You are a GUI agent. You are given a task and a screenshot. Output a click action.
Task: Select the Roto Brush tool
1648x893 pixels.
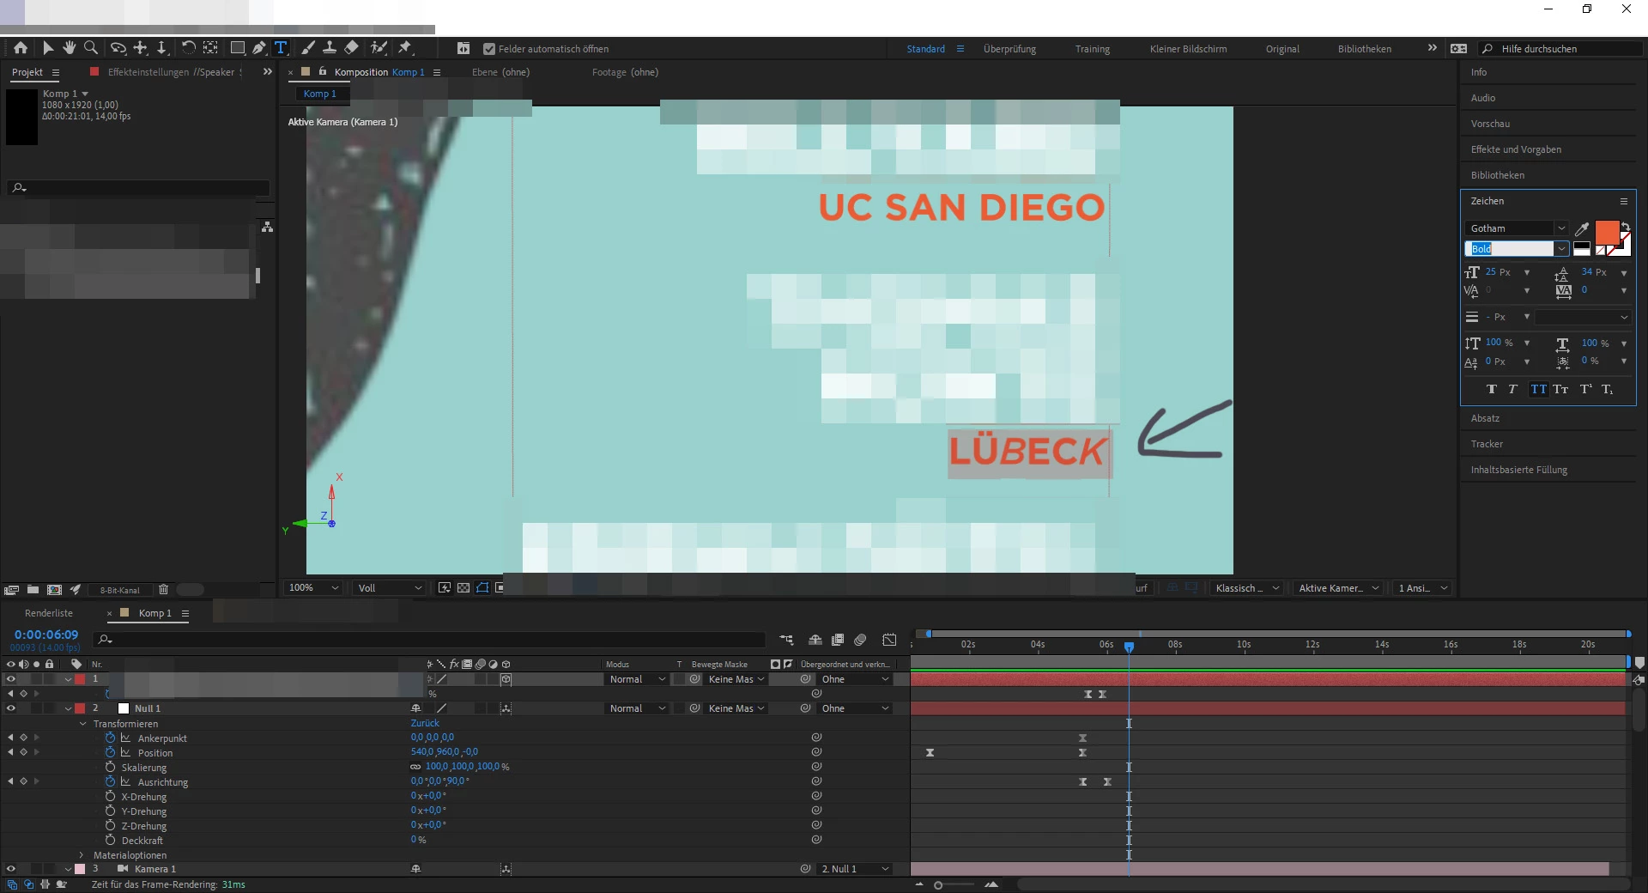379,48
